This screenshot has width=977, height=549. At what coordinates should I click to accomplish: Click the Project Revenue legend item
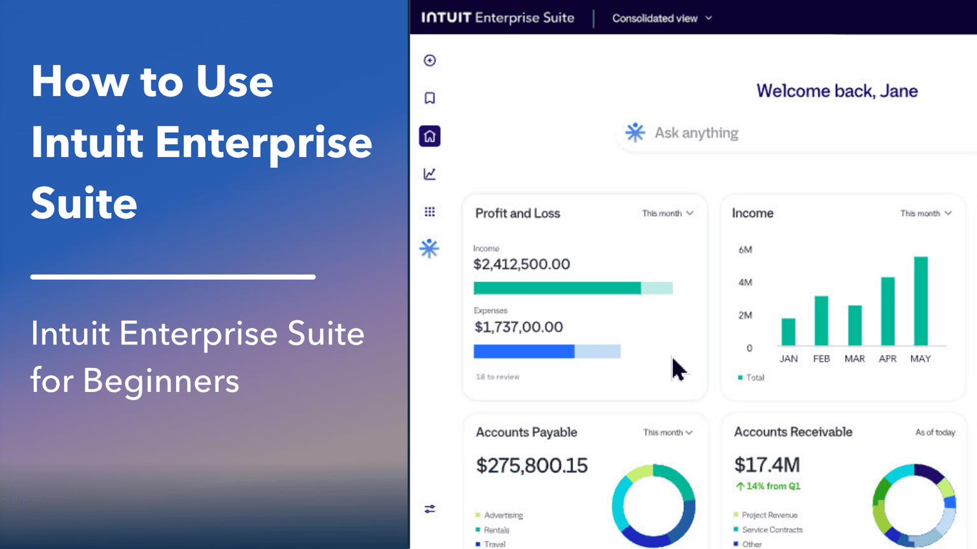pyautogui.click(x=765, y=515)
